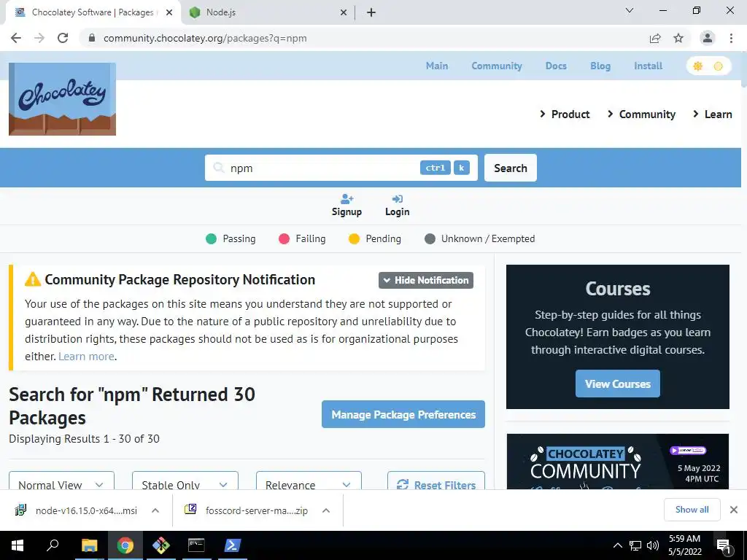Open a new tab with plus icon
The height and width of the screenshot is (560, 747).
[371, 12]
